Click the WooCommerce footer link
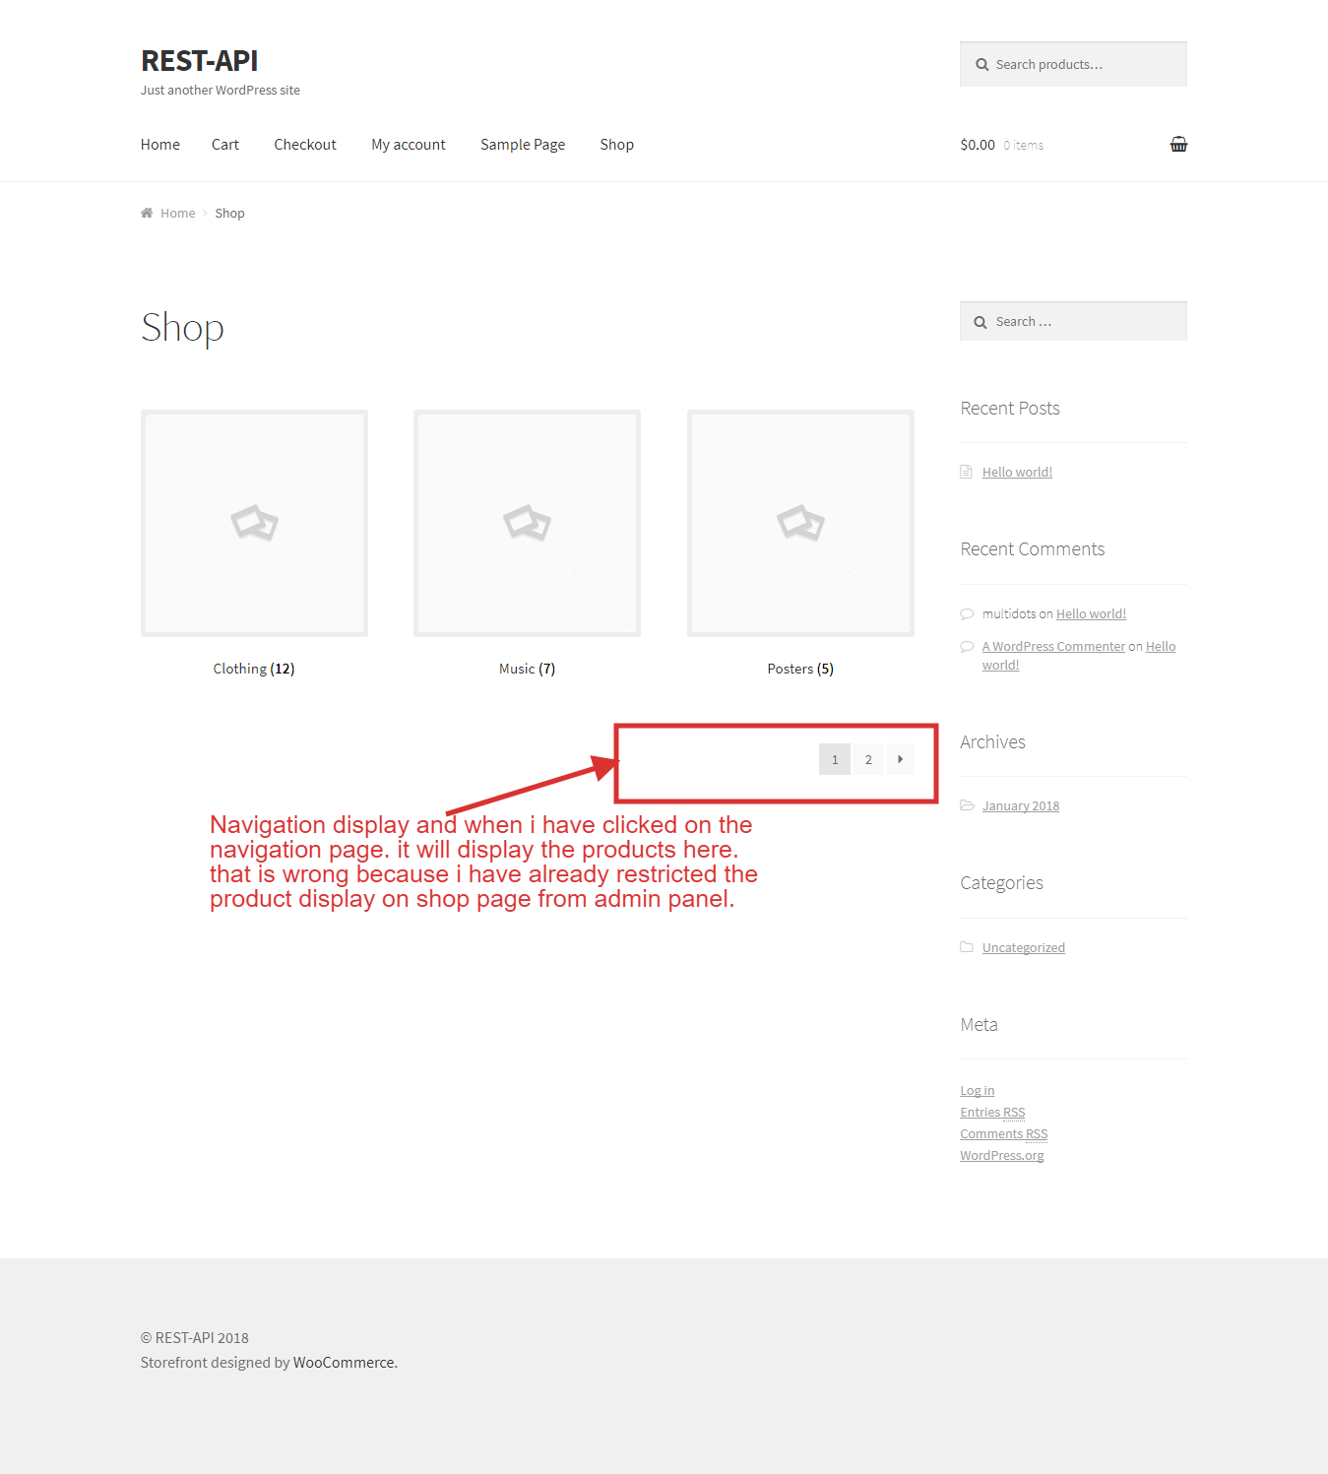Screen dimensions: 1328x1474 pyautogui.click(x=344, y=1363)
